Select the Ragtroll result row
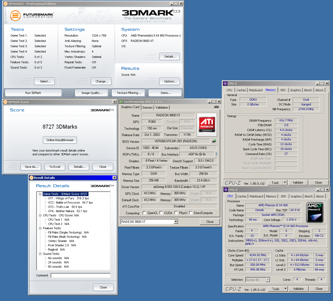333x301 pixels. coord(57,250)
